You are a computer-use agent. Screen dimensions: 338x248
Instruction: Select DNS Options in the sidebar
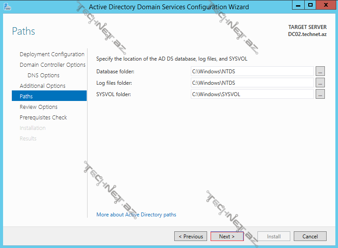pyautogui.click(x=43, y=75)
